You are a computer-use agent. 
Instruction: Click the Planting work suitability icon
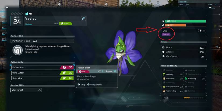pos(164,74)
